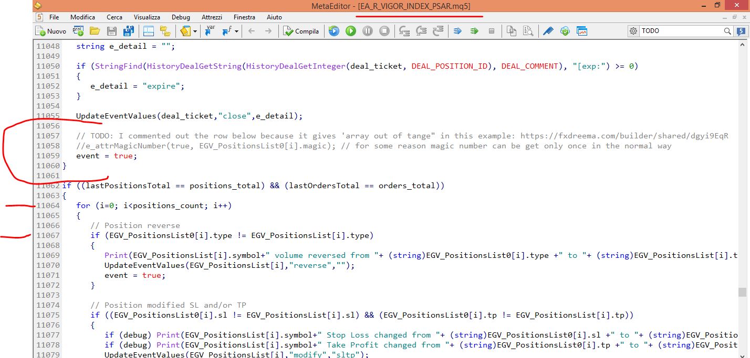Click the Step Over debug icon
The width and height of the screenshot is (750, 358).
point(421,31)
